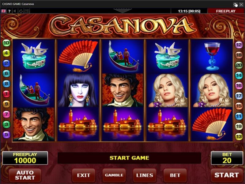Toggle the fullscreen icon in top bar
Viewport: 245px width, 184px height.
pyautogui.click(x=27, y=11)
